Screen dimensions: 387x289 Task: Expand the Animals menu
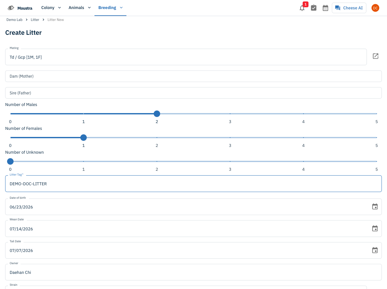80,8
